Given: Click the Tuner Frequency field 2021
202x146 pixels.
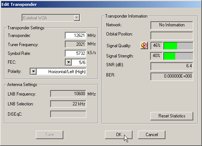Looking at the screenshot, I should (75, 44).
